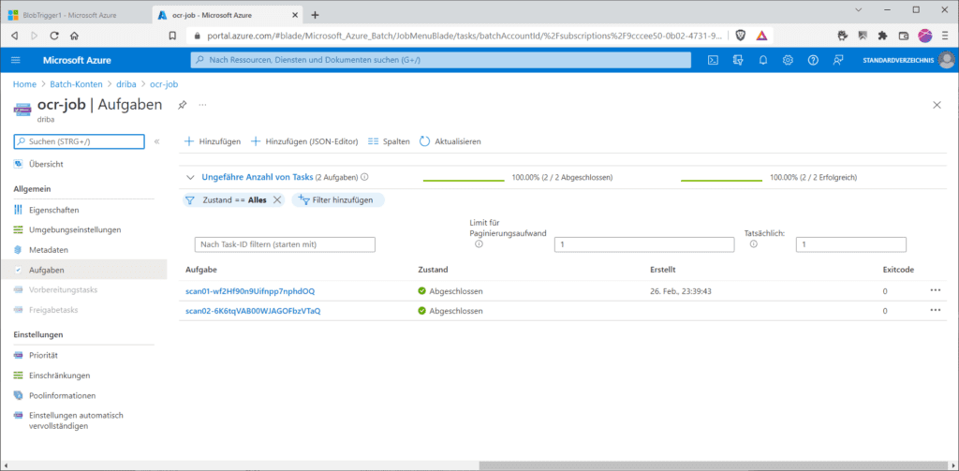
Task: Open directory and subscription filter icon
Action: pyautogui.click(x=738, y=60)
